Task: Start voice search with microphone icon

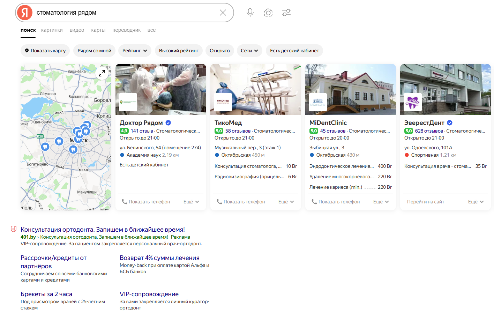Action: (x=250, y=13)
